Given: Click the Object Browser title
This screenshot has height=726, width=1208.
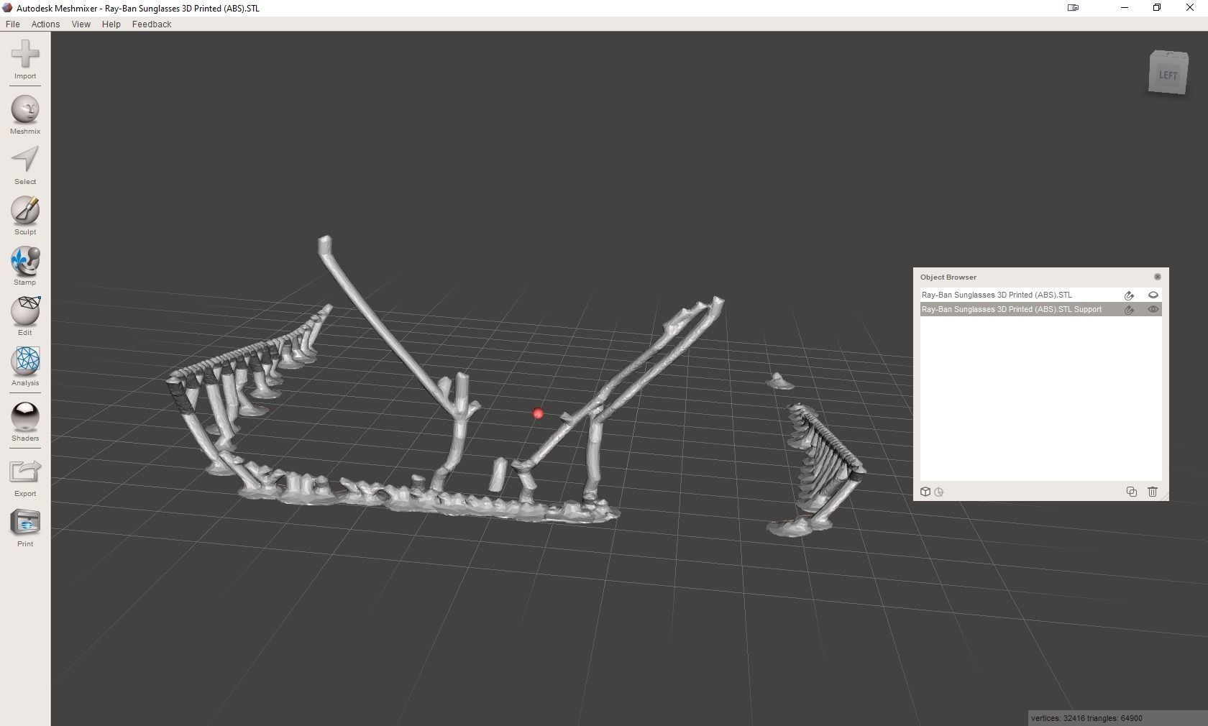Looking at the screenshot, I should click(948, 277).
